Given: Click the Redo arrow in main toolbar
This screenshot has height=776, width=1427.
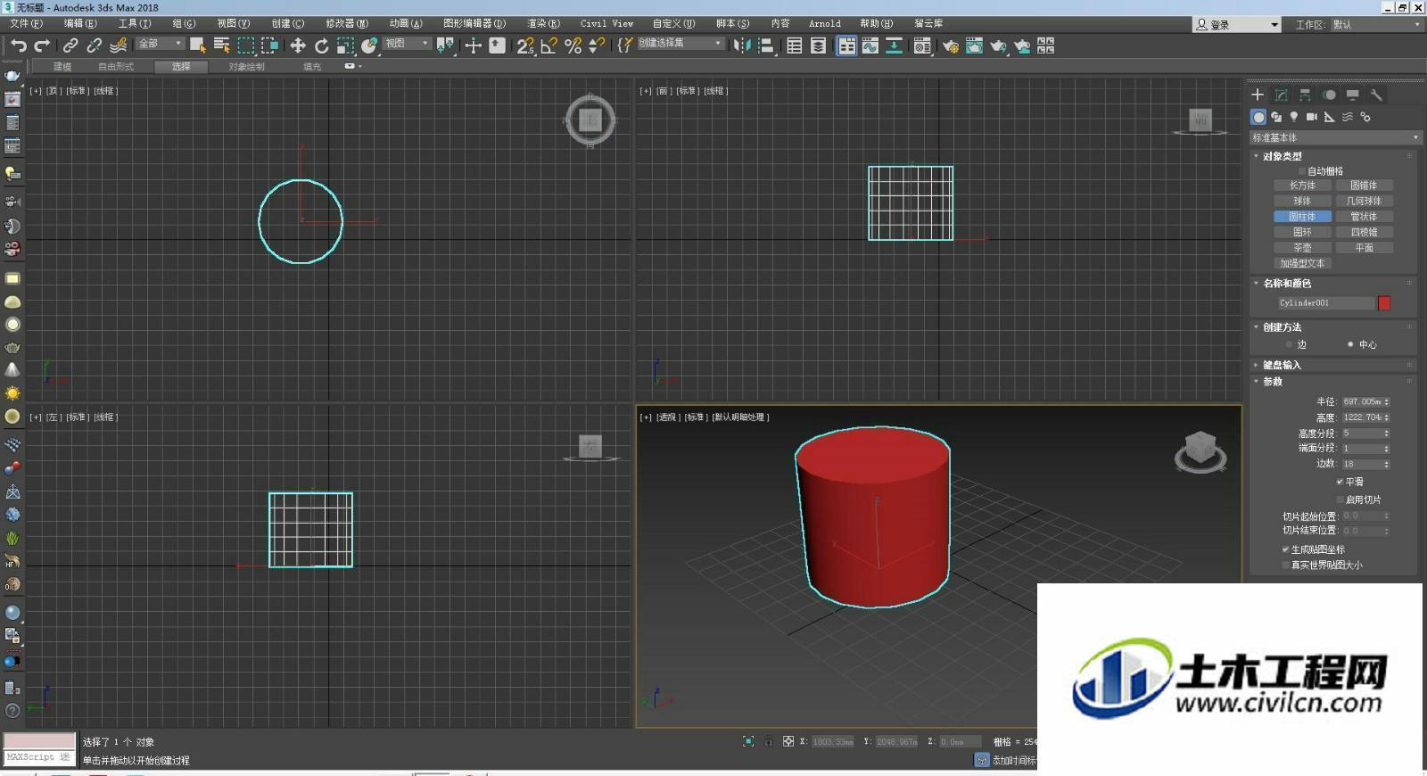Looking at the screenshot, I should (x=42, y=45).
